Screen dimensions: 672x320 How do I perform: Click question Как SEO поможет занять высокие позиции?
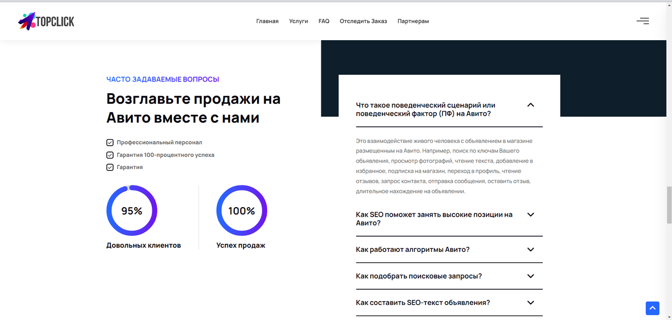434,219
